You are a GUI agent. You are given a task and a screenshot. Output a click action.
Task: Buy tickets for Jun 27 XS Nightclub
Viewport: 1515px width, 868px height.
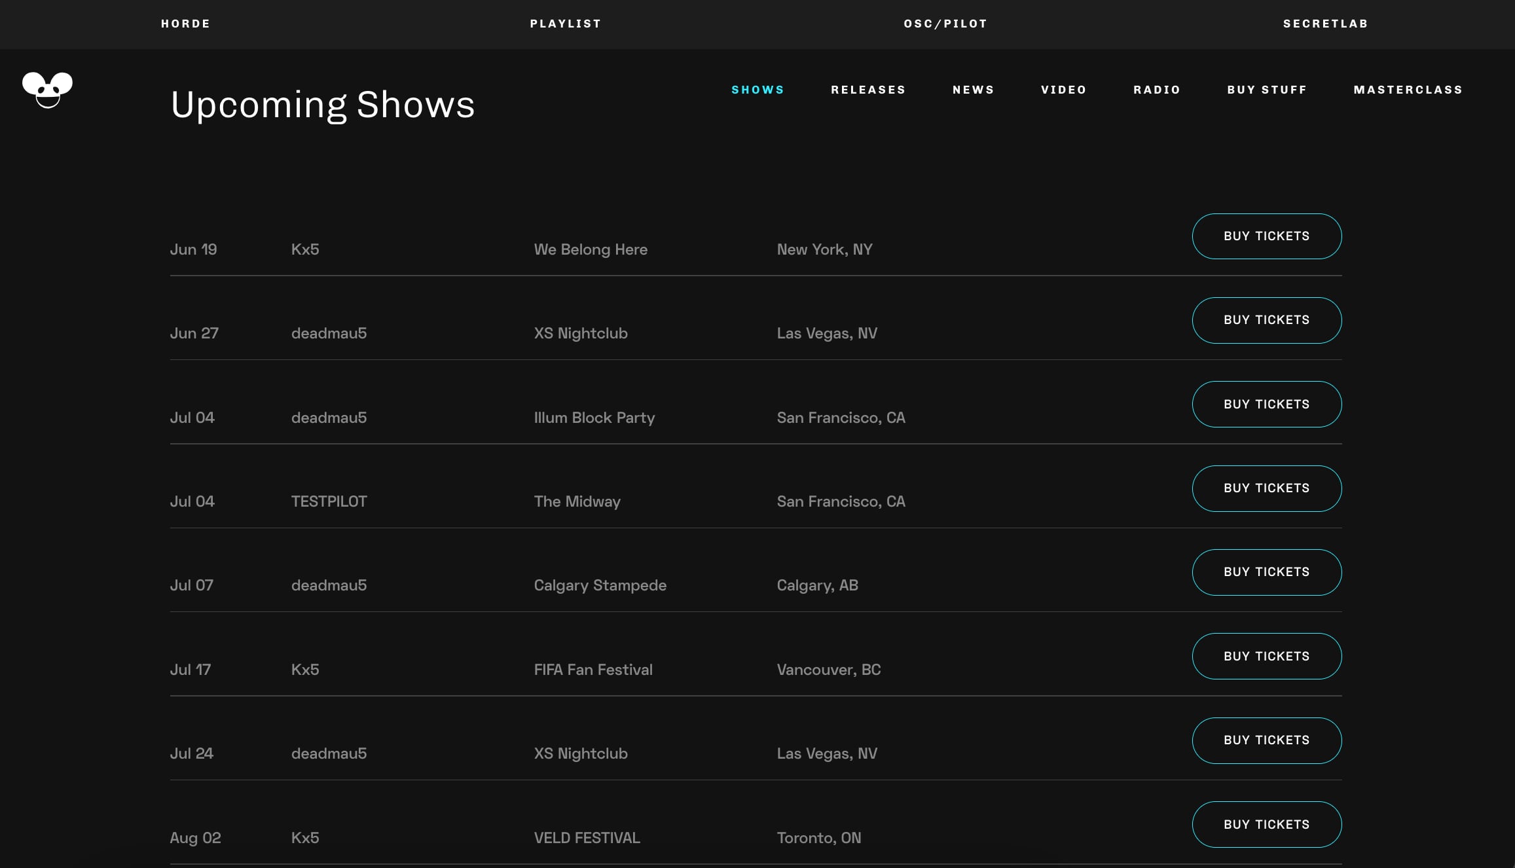point(1267,320)
